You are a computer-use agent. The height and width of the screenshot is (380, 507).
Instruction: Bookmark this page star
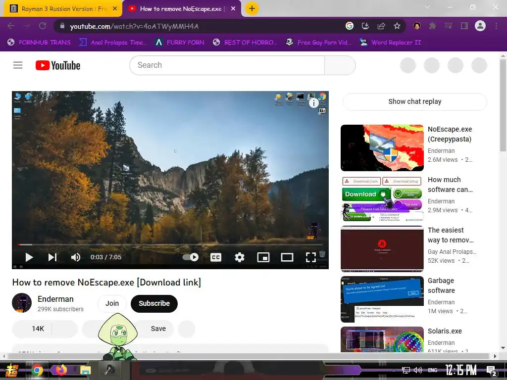(397, 26)
